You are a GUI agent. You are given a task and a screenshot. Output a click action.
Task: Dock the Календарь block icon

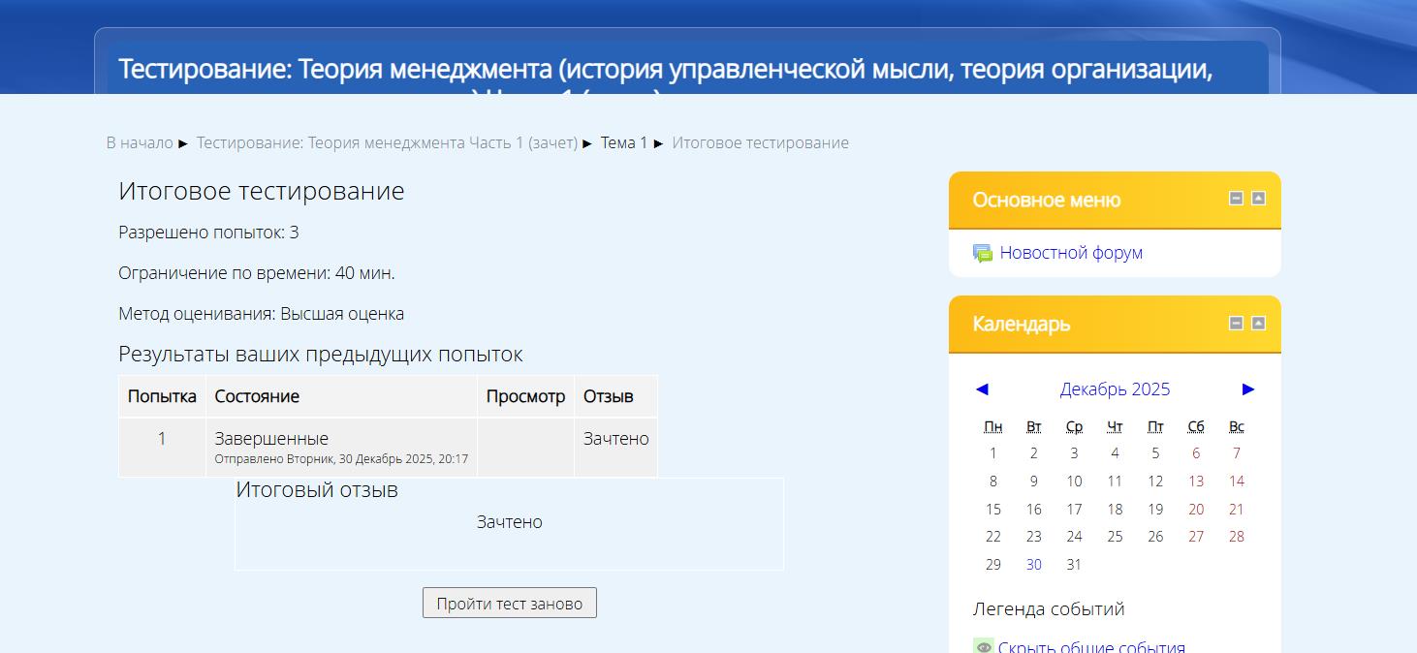pos(1258,324)
